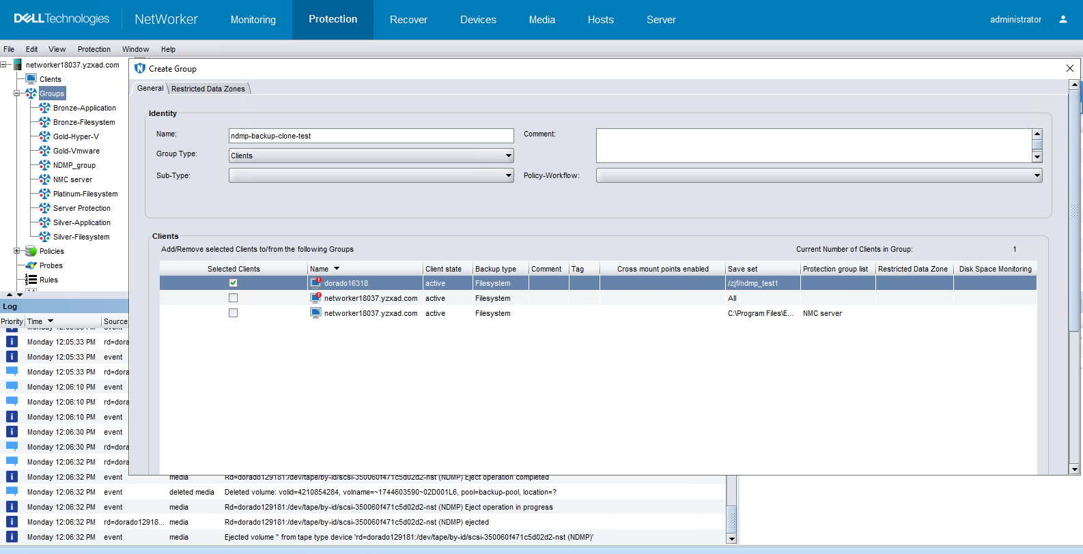The image size is (1083, 554).
Task: Click the log panel scroll down arrow
Action: point(731,538)
